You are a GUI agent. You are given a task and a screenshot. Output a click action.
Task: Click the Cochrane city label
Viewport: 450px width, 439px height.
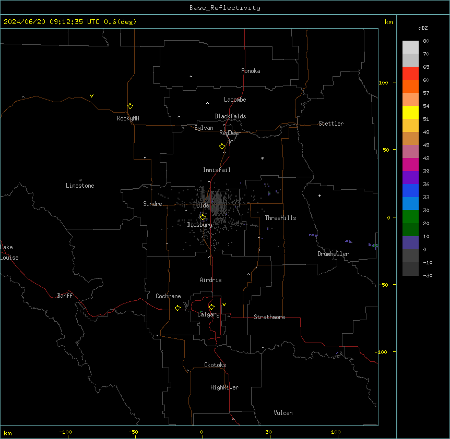(x=168, y=296)
